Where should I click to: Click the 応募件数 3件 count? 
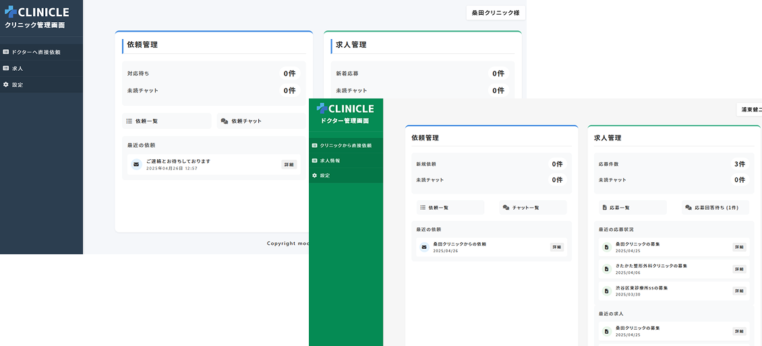pos(740,165)
